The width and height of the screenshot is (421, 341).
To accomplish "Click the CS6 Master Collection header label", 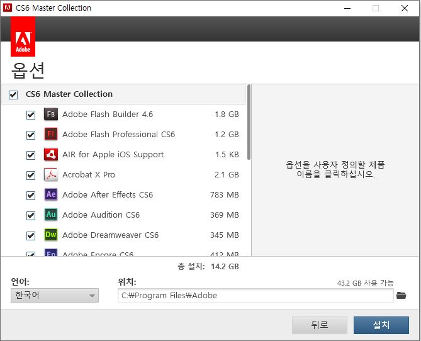I will 69,94.
